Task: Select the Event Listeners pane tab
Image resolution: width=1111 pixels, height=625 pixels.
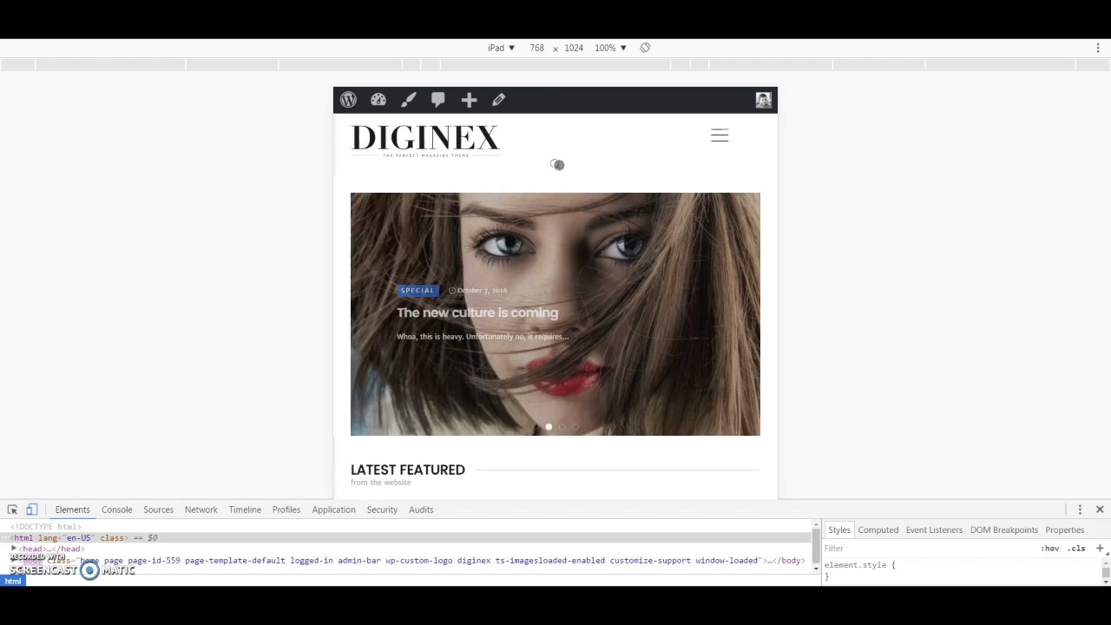Action: click(934, 530)
